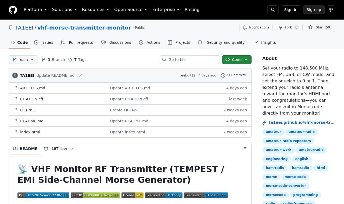Click the Sign up button

point(314,10)
